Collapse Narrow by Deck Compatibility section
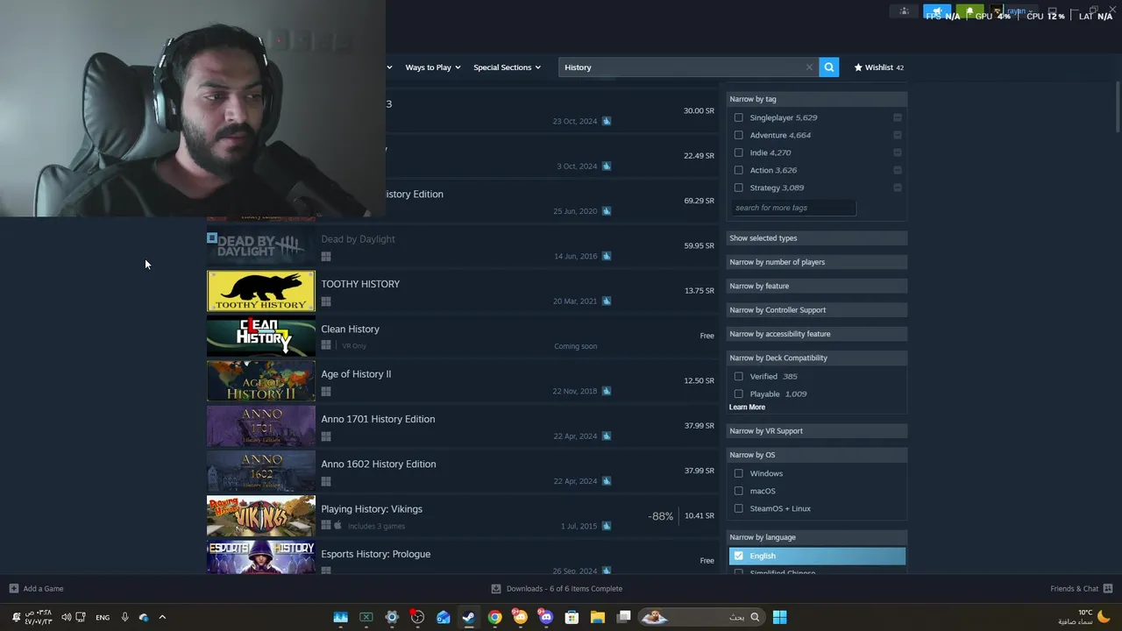This screenshot has height=631, width=1122. (817, 358)
